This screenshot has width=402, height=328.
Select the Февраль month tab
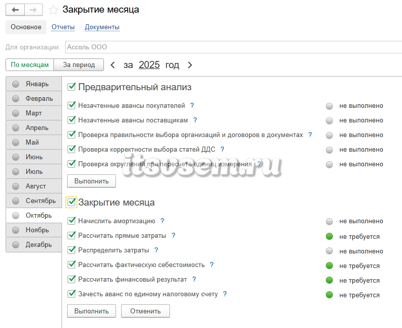34,98
